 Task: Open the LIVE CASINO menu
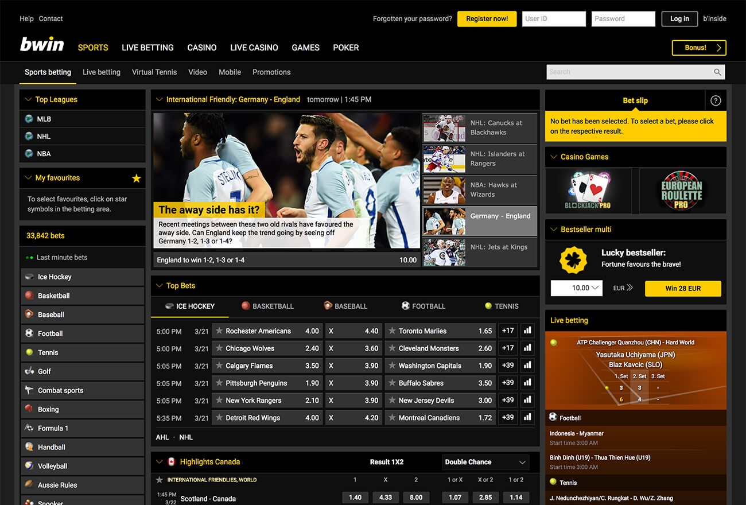click(254, 48)
